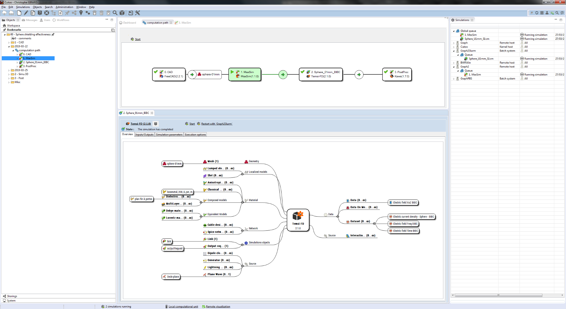Collapse the Graph2Slurm node in Simulations
The width and height of the screenshot is (566, 309).
pos(454,51)
